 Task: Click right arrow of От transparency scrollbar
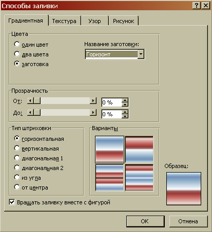pos(93,101)
